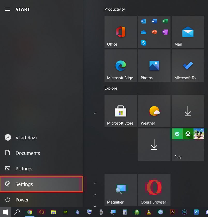Click the round BS taskbar icon
The width and height of the screenshot is (208, 217).
[161, 212]
